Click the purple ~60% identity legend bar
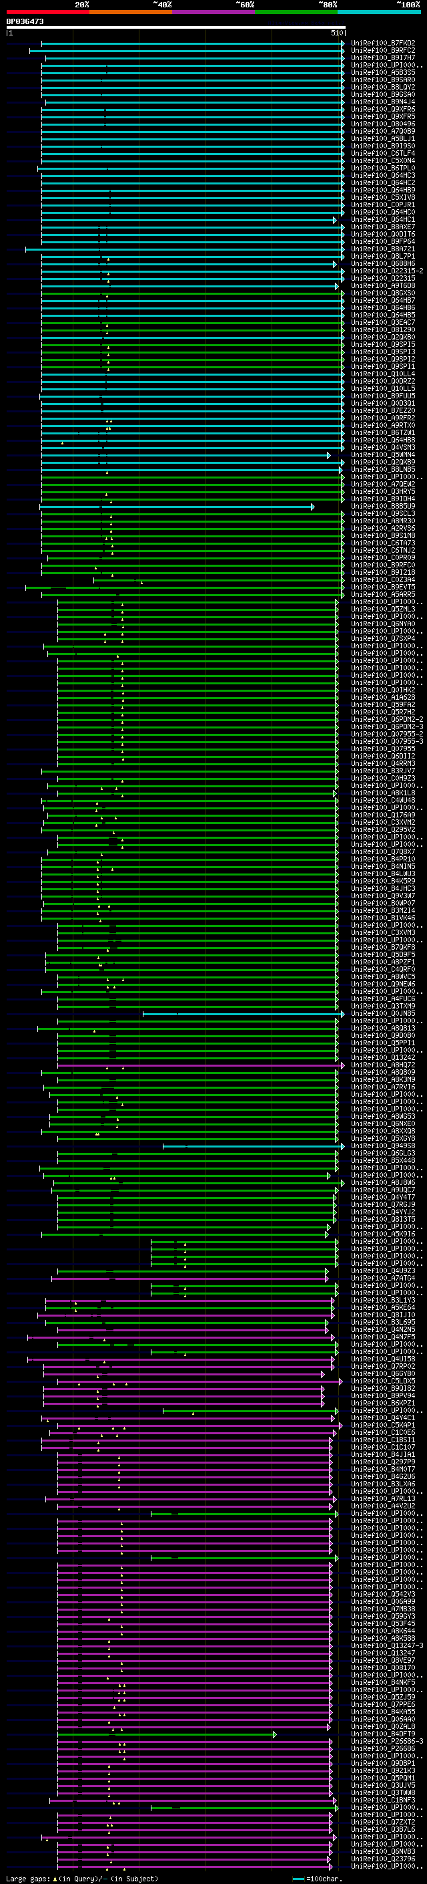Screen dimensions: 427x1884 (x=214, y=12)
